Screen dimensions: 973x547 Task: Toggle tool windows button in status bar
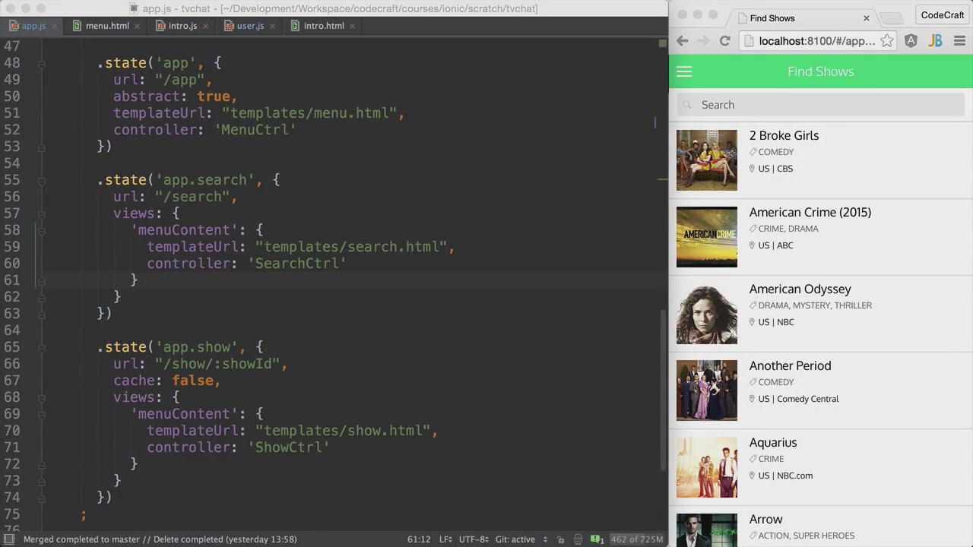point(9,539)
